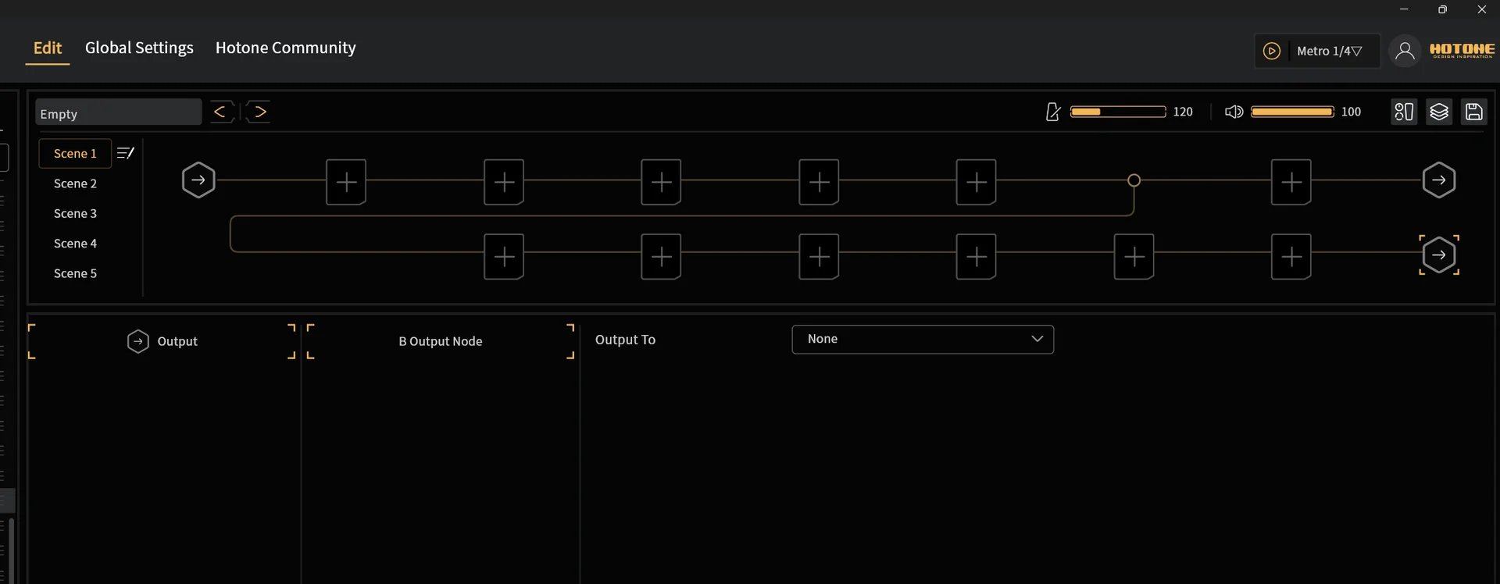This screenshot has height=584, width=1500.
Task: Click the scene rename edit icon
Action: (x=125, y=153)
